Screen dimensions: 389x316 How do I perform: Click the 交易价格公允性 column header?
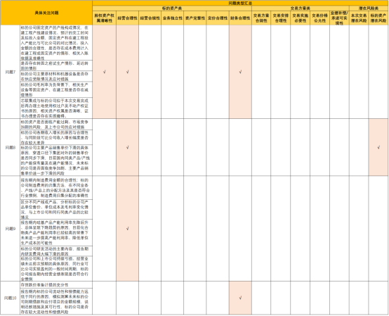pyautogui.click(x=319, y=18)
